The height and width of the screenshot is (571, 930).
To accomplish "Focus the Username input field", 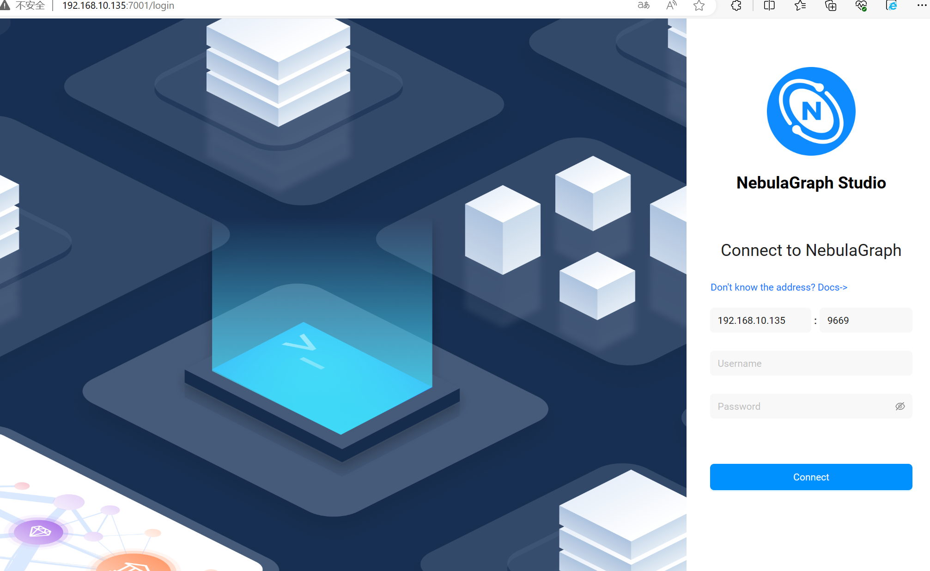I will pos(811,364).
